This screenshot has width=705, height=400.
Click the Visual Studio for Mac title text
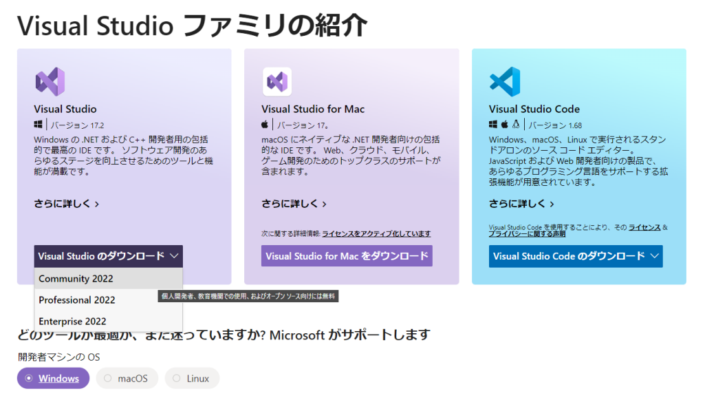(x=313, y=109)
